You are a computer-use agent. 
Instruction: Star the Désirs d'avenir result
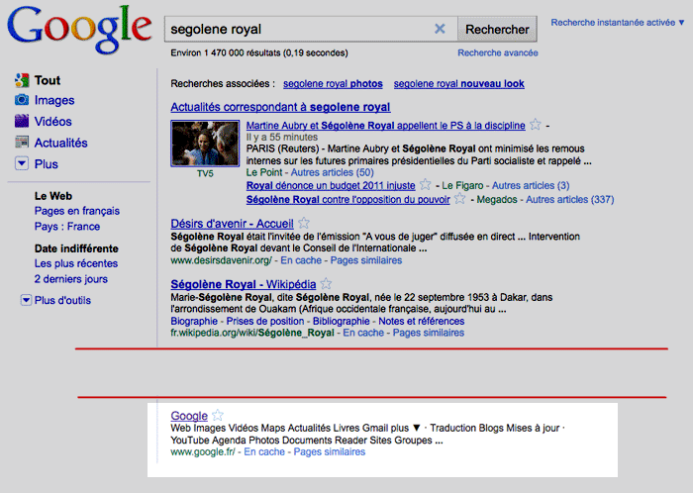tap(304, 223)
